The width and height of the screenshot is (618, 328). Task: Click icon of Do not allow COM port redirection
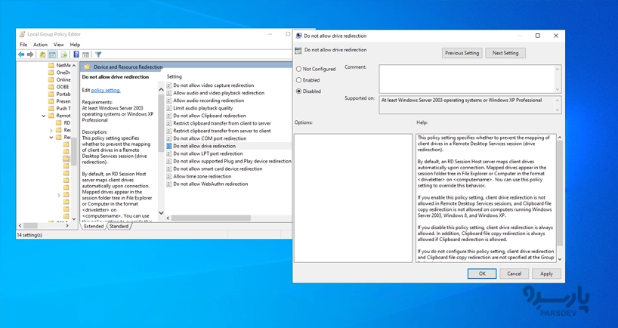tap(169, 138)
